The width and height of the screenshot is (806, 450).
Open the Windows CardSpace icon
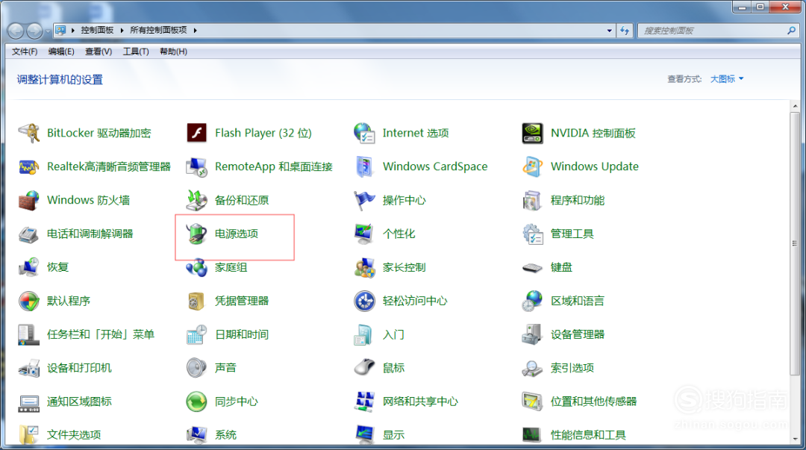(364, 166)
